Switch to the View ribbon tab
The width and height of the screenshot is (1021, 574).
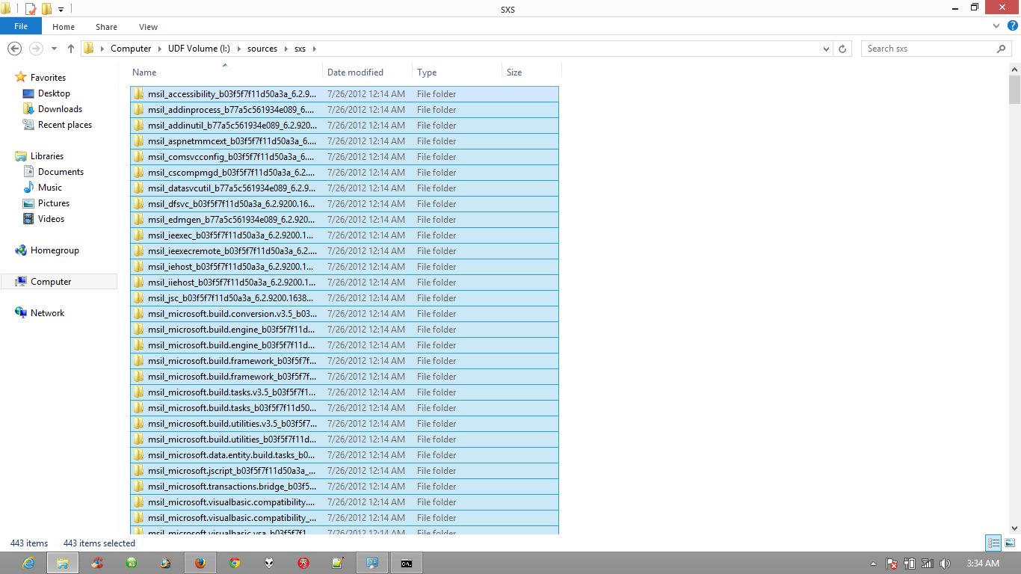coord(148,27)
